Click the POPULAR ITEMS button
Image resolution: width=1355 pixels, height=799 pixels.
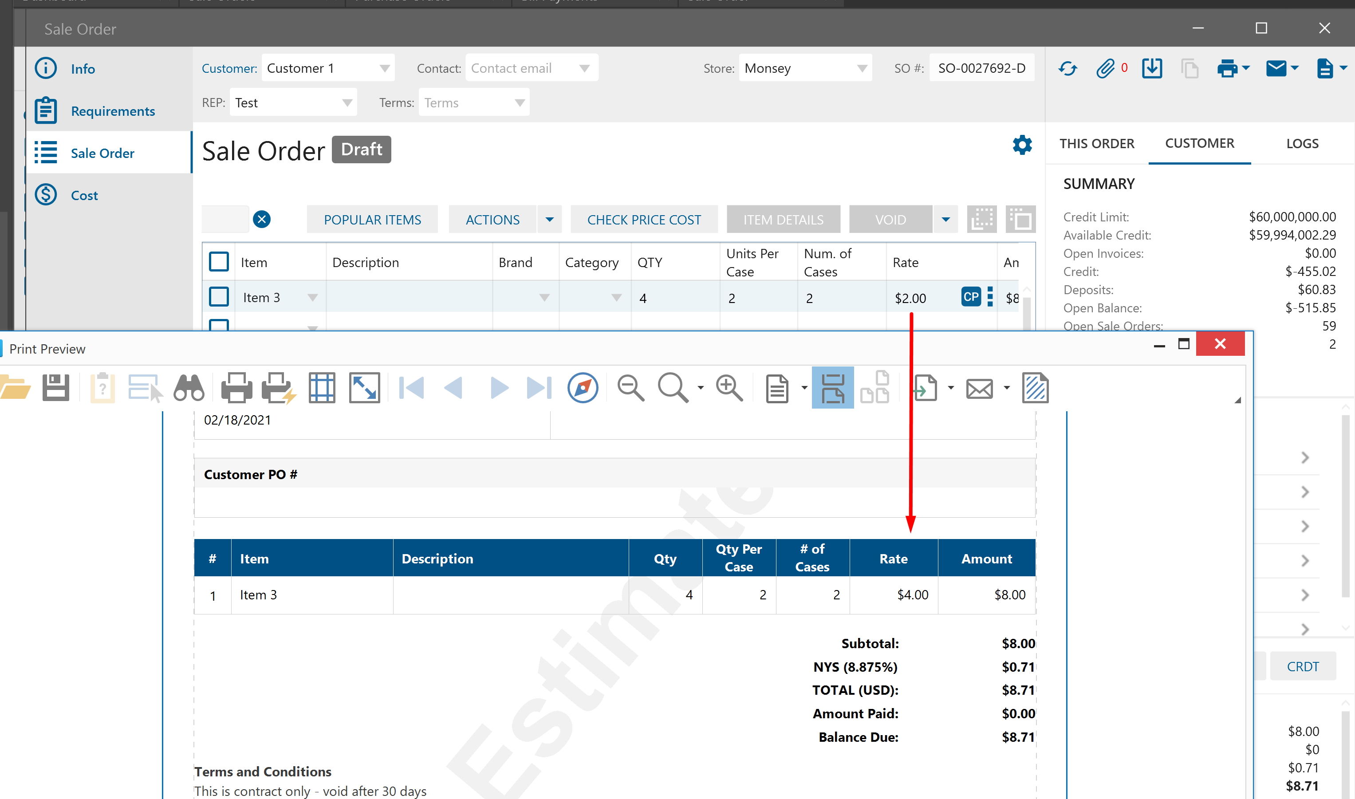372,220
